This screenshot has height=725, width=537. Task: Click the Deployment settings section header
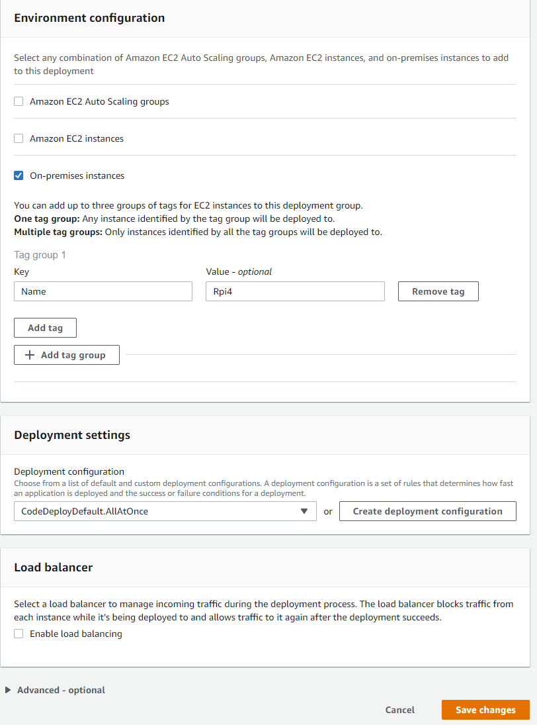point(72,435)
